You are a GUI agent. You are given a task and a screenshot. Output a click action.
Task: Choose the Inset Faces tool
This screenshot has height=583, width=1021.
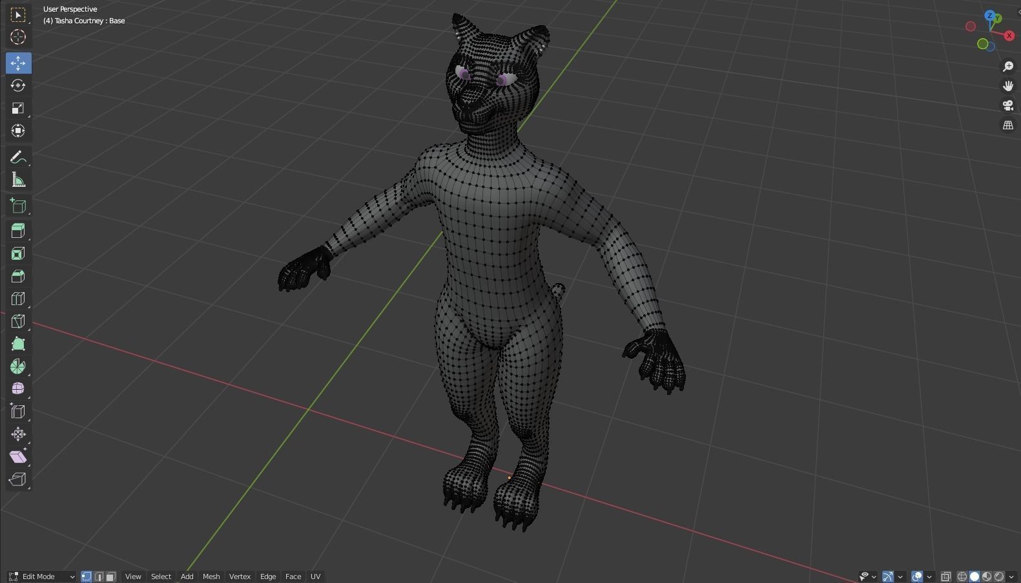click(18, 253)
